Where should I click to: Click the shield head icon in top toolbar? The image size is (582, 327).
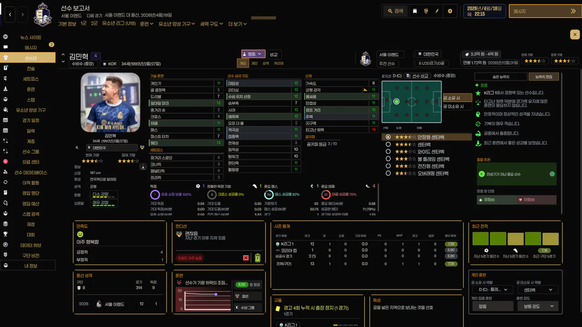(426, 11)
